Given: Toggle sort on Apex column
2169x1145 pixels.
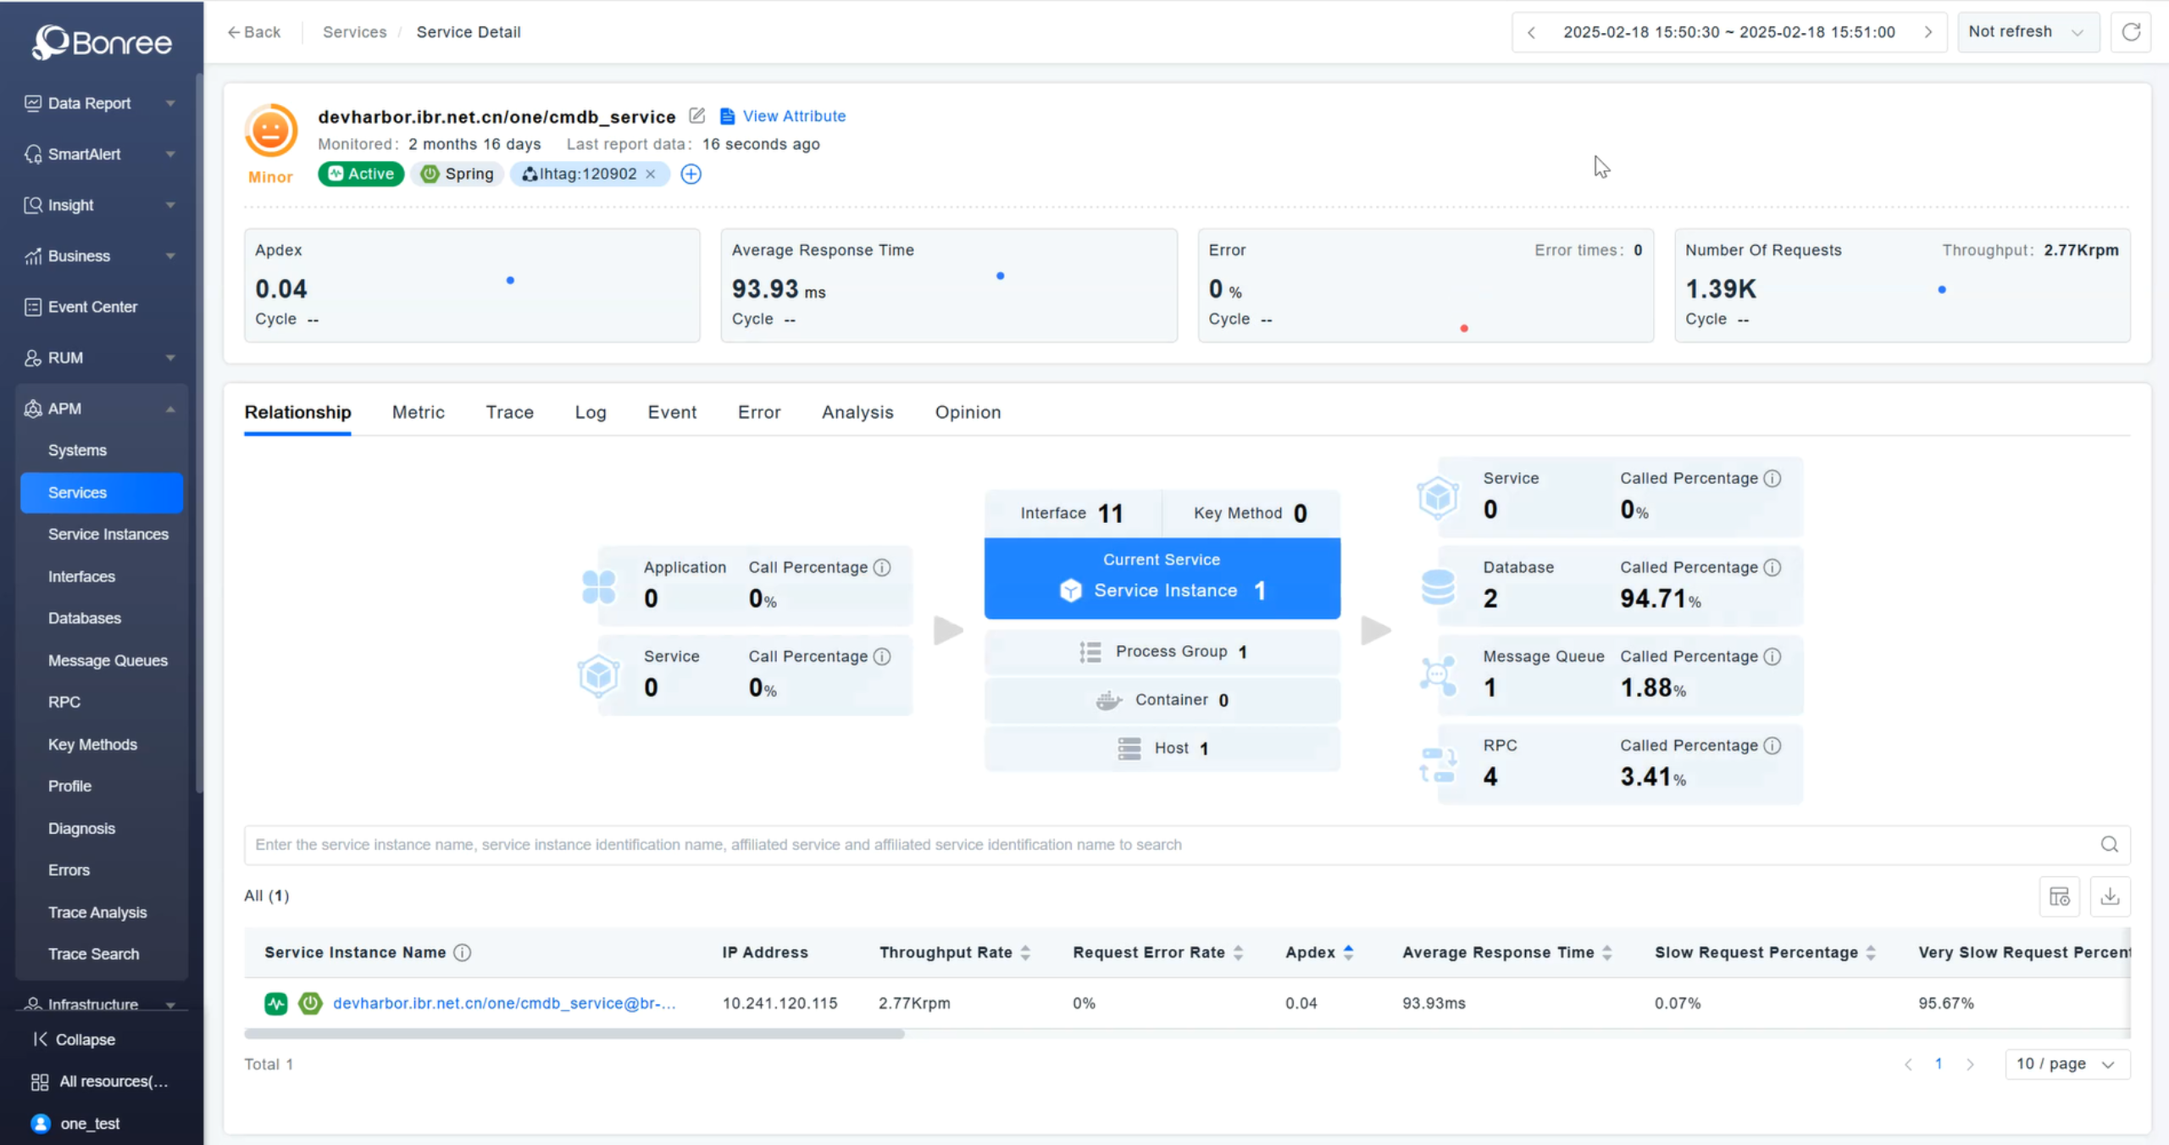Looking at the screenshot, I should coord(1348,953).
